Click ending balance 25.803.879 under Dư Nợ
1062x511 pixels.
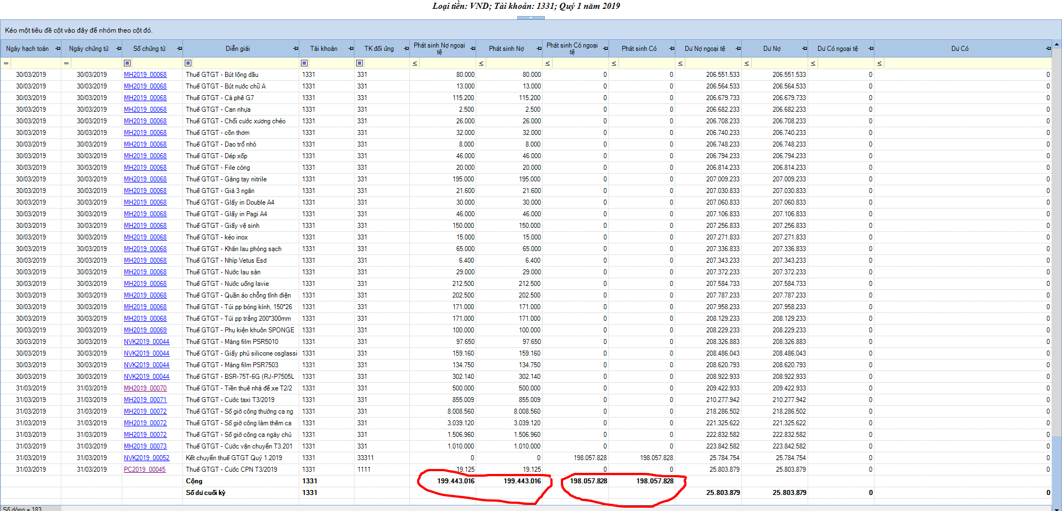click(789, 493)
